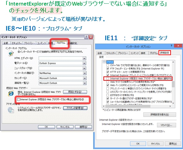Click the ブラウズ category icon in settings list
Screen dimensions: 183x150
[104, 62]
